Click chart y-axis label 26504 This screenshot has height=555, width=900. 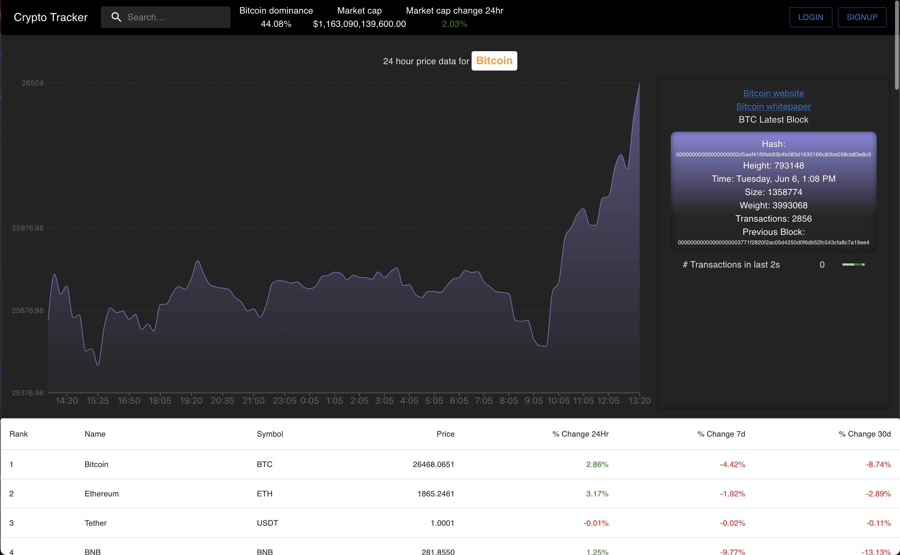[32, 83]
